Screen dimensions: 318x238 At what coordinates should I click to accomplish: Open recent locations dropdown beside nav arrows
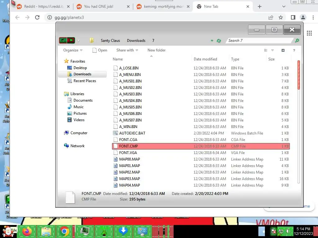tap(78, 41)
